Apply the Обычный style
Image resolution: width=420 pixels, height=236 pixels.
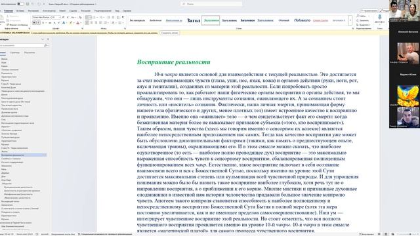coord(284,20)
